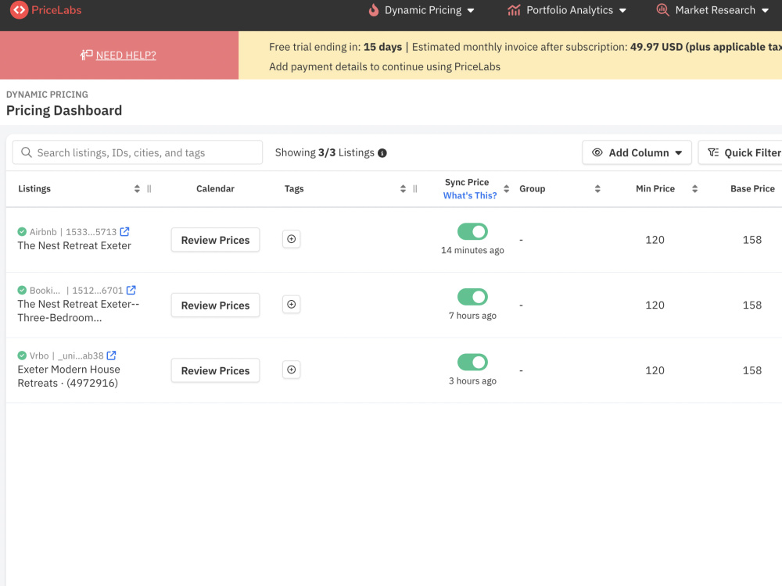Viewport: 782px width, 586px height.
Task: Click the '7 hours ago' sync time
Action: [x=472, y=316]
